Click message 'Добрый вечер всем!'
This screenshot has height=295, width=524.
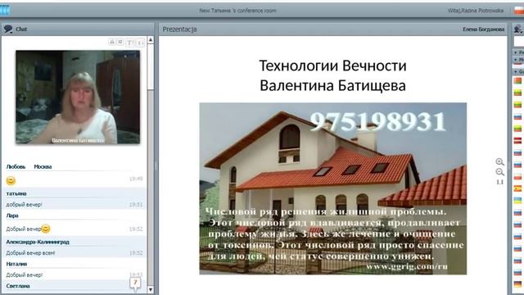click(30, 253)
